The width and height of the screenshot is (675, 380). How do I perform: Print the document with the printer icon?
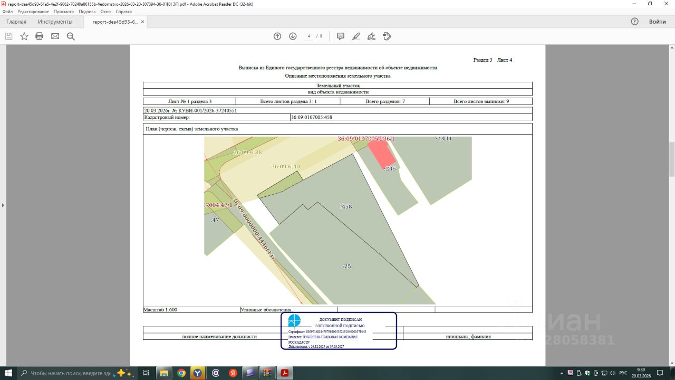tap(40, 36)
